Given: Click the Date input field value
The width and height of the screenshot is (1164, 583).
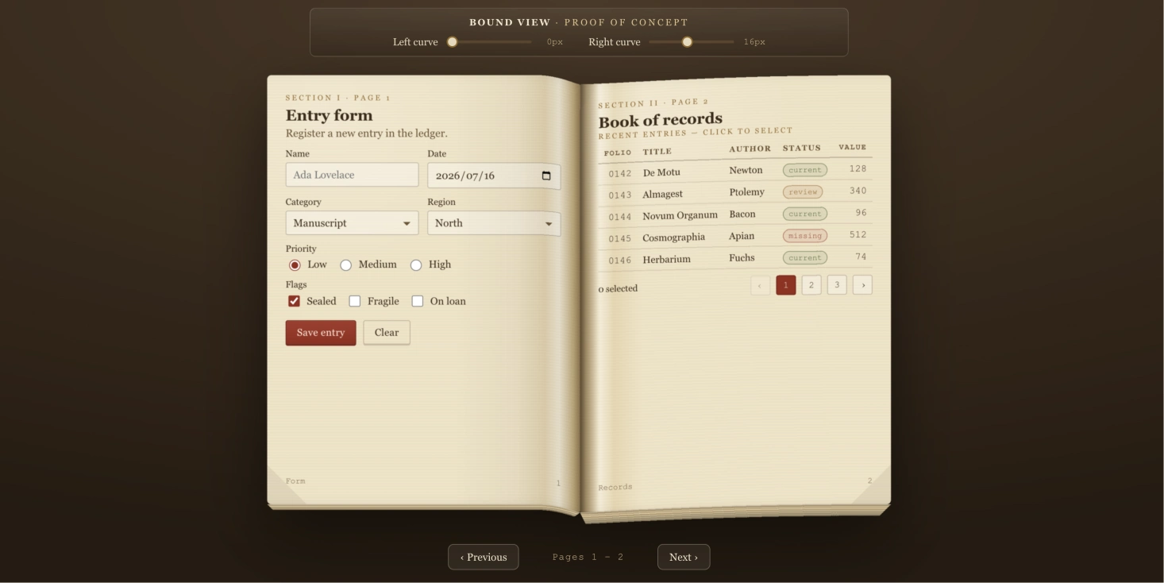Looking at the screenshot, I should (x=465, y=176).
